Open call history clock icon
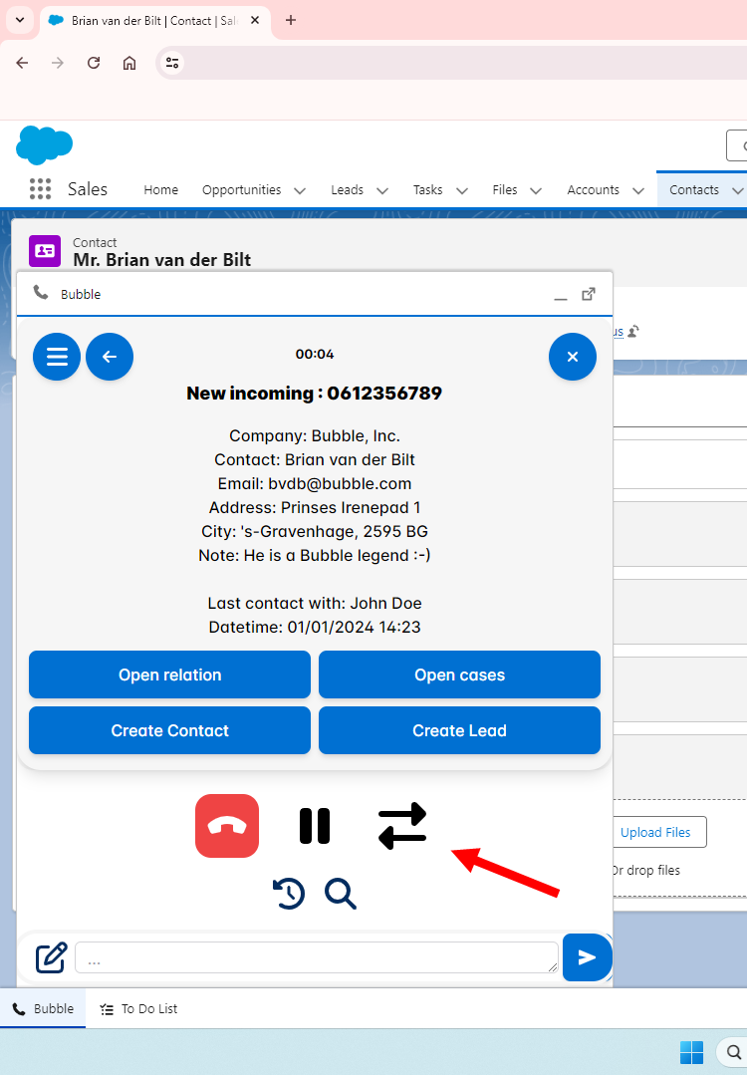 coord(289,894)
